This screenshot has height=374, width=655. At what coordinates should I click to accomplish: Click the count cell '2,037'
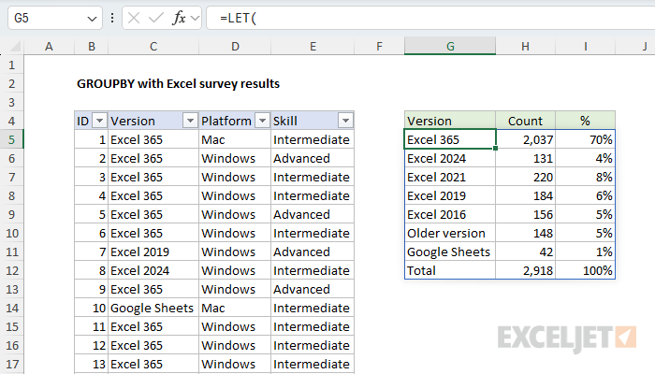526,140
